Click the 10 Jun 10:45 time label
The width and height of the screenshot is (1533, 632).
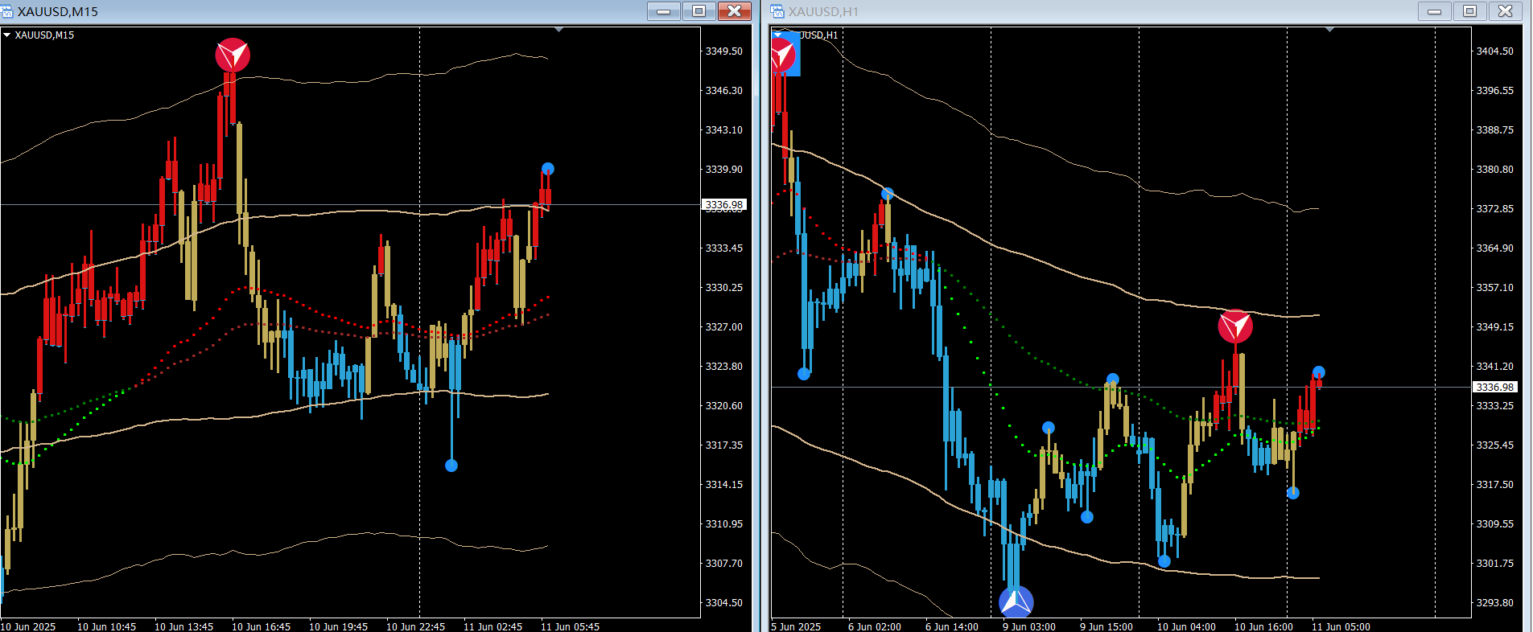107,626
